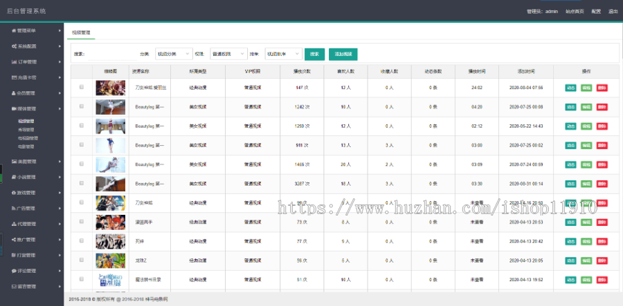Open the thumbnail of the 龙珠Z video
The height and width of the screenshot is (306, 623).
tap(111, 261)
